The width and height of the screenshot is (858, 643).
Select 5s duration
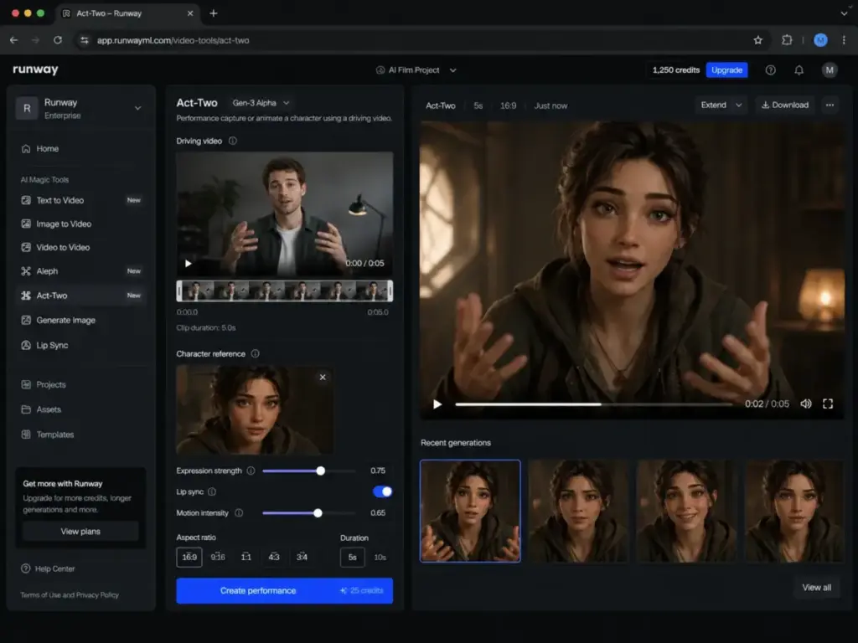[x=353, y=558]
